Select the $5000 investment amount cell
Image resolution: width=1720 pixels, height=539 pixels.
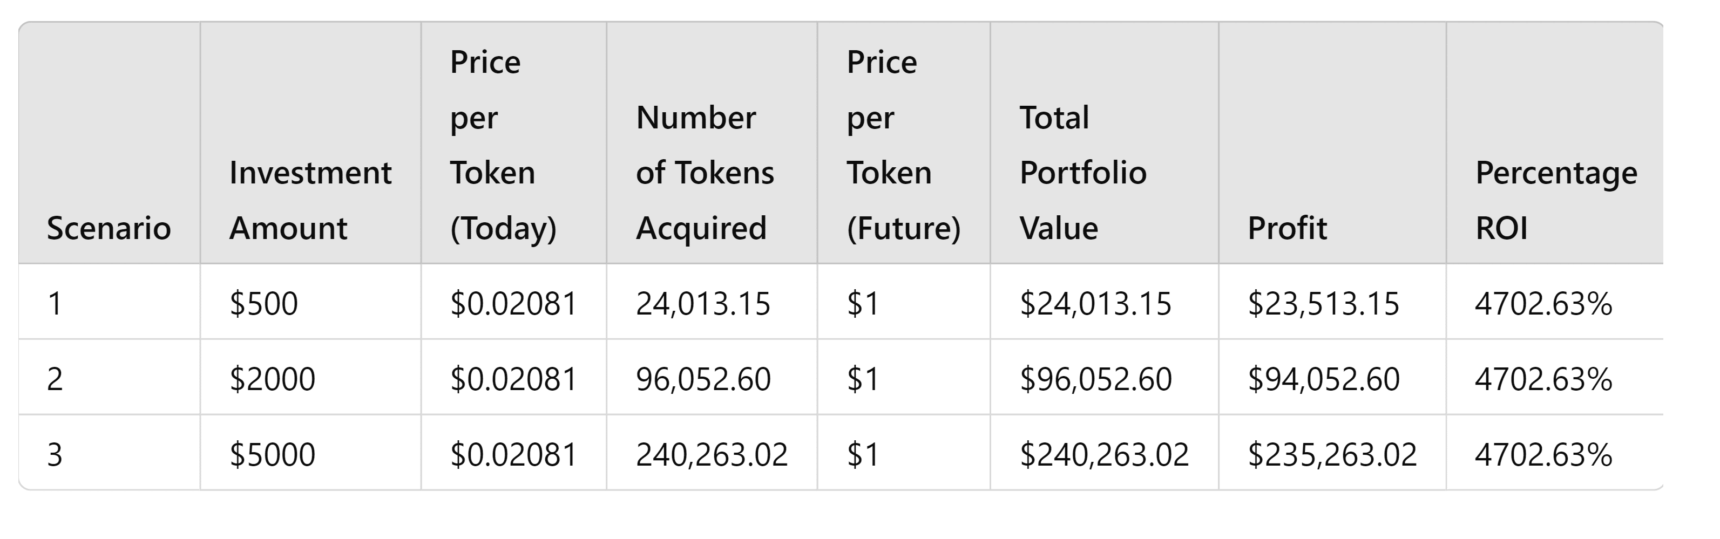pos(272,454)
